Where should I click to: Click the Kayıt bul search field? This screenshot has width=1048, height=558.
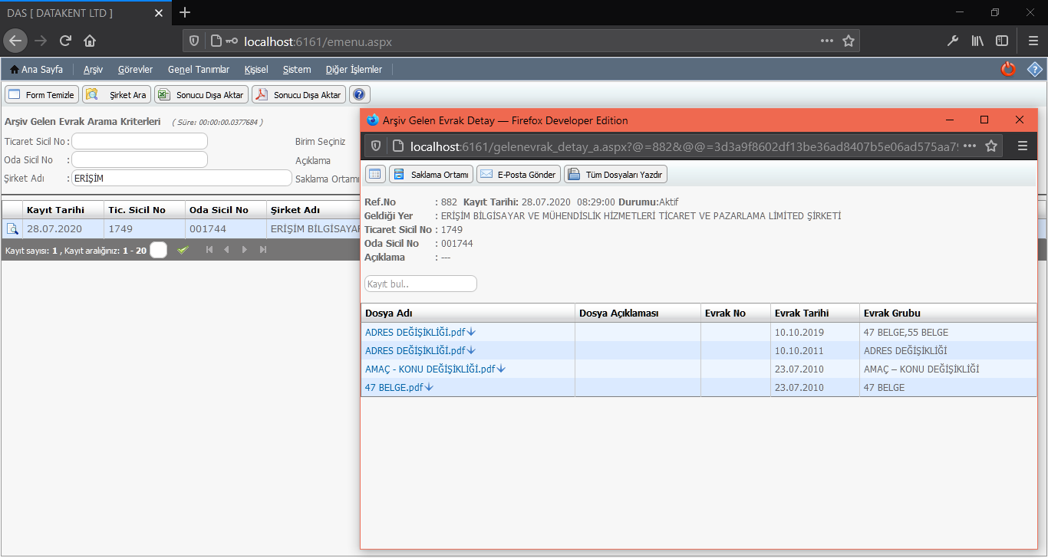[420, 284]
